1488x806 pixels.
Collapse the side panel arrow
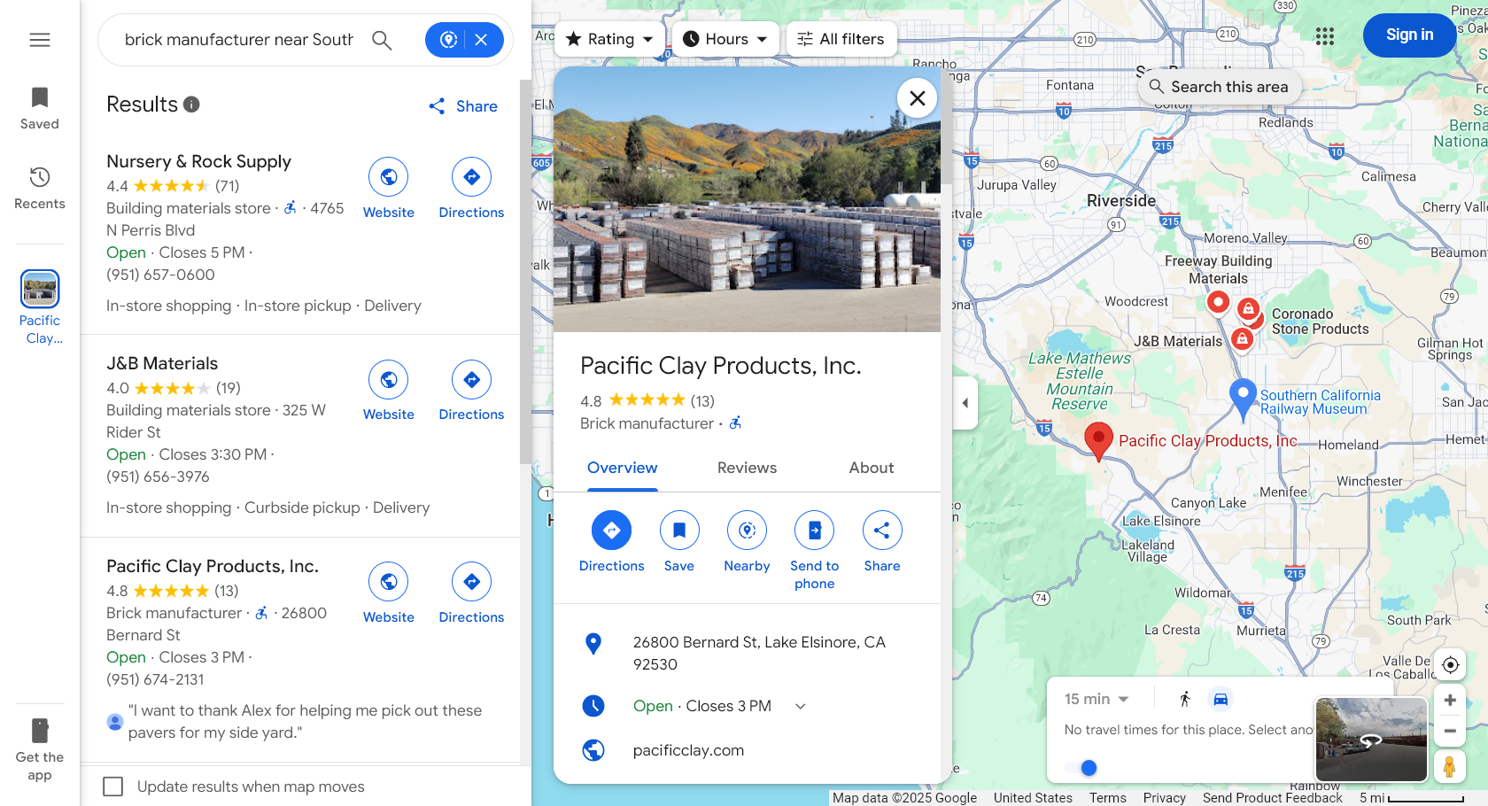click(x=965, y=403)
